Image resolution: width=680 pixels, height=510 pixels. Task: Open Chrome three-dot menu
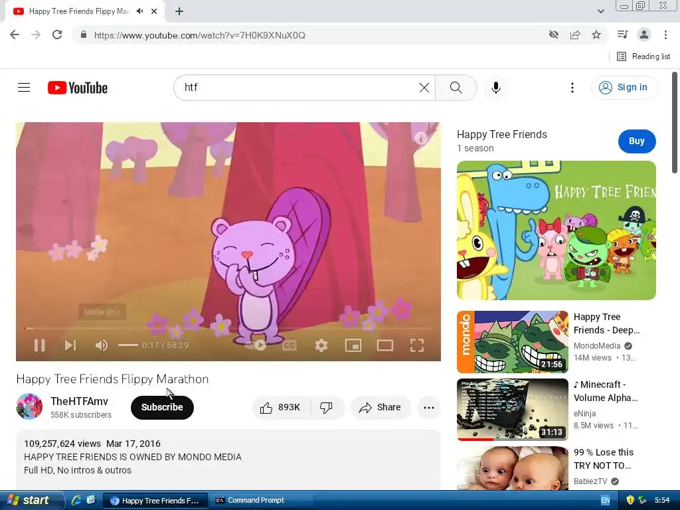[x=665, y=35]
